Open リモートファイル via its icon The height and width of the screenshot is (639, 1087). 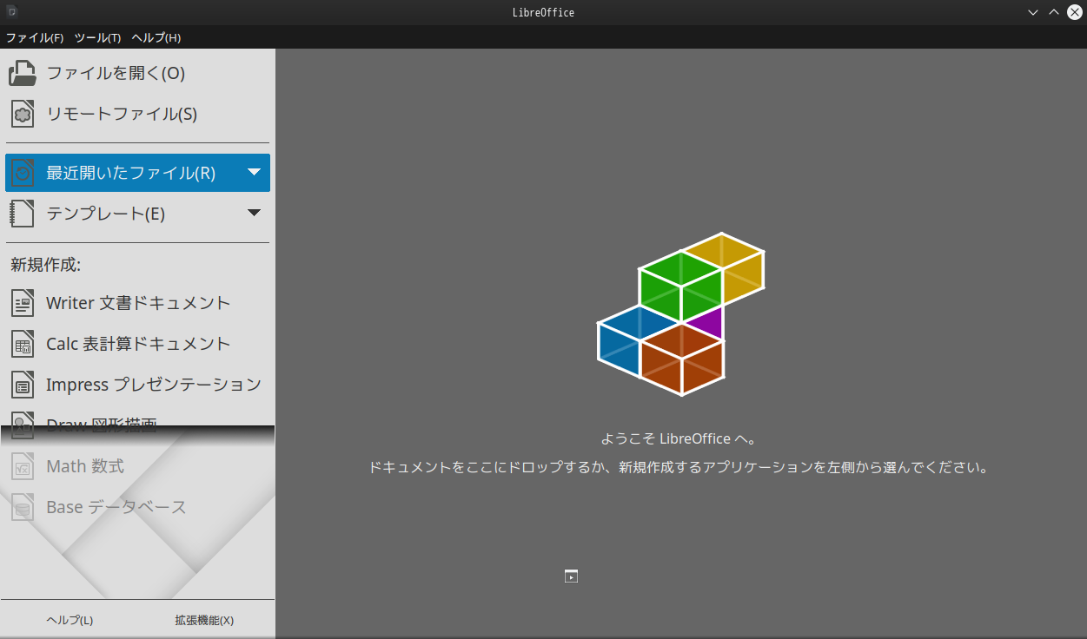[22, 113]
